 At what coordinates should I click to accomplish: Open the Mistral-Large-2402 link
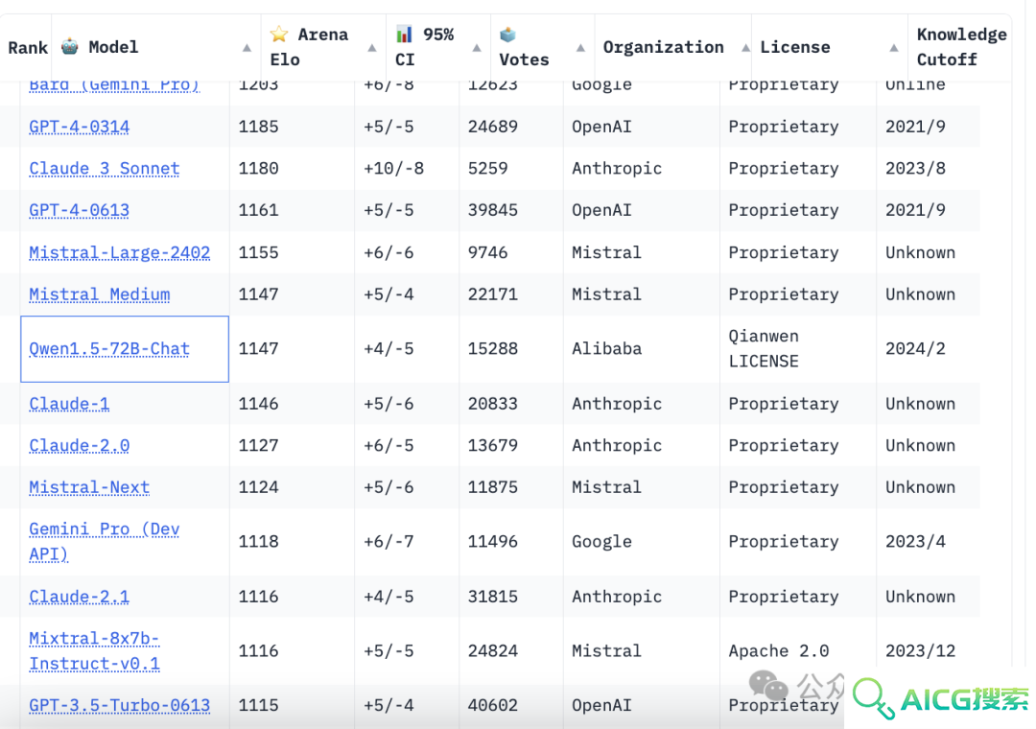click(120, 252)
